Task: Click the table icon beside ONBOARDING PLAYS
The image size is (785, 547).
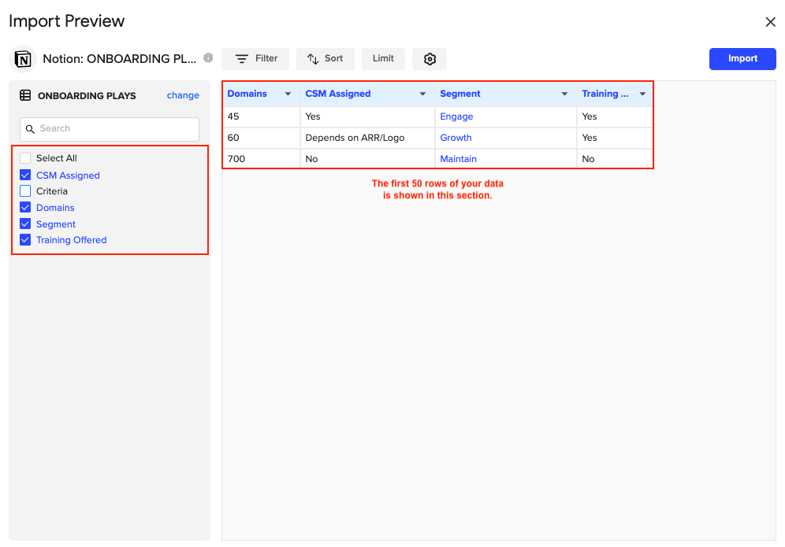Action: [25, 95]
